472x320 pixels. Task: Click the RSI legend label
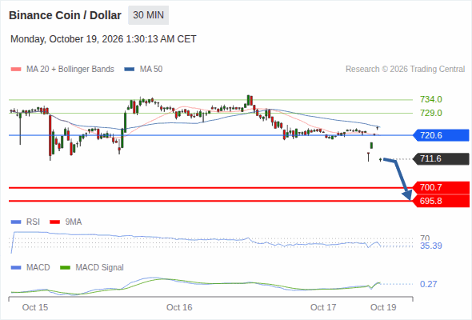[33, 222]
